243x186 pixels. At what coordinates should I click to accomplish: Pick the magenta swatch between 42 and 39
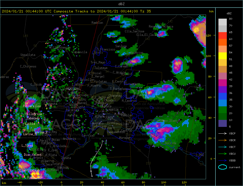(222, 83)
